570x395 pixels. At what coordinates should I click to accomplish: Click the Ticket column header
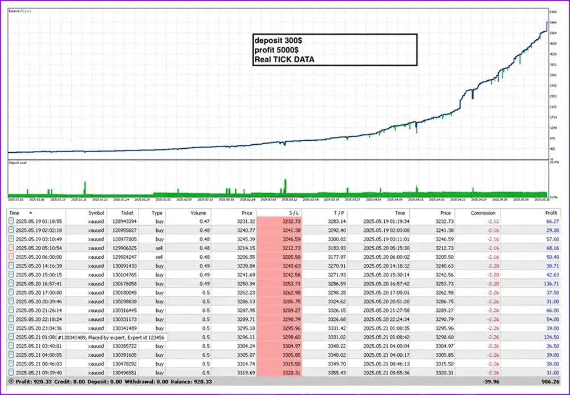pos(128,212)
